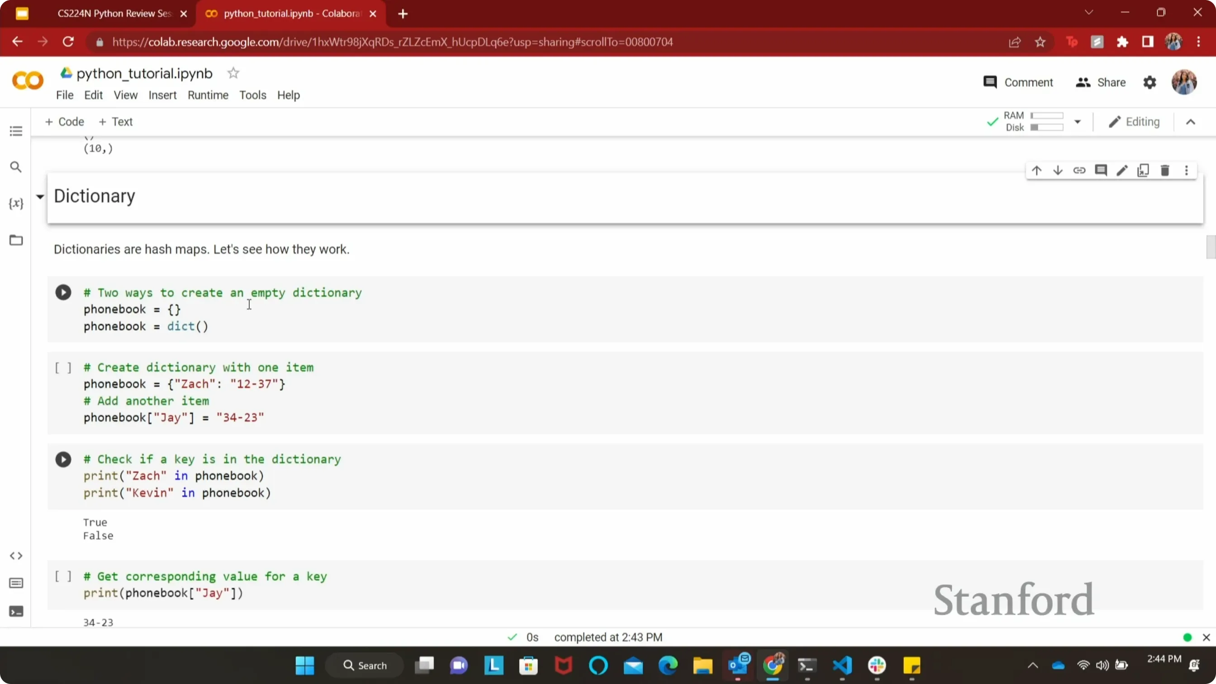Open the Editing mode dropdown

(x=1134, y=122)
